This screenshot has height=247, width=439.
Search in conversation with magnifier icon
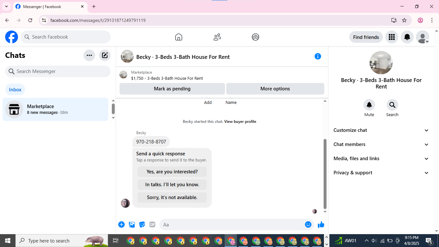pos(392,105)
